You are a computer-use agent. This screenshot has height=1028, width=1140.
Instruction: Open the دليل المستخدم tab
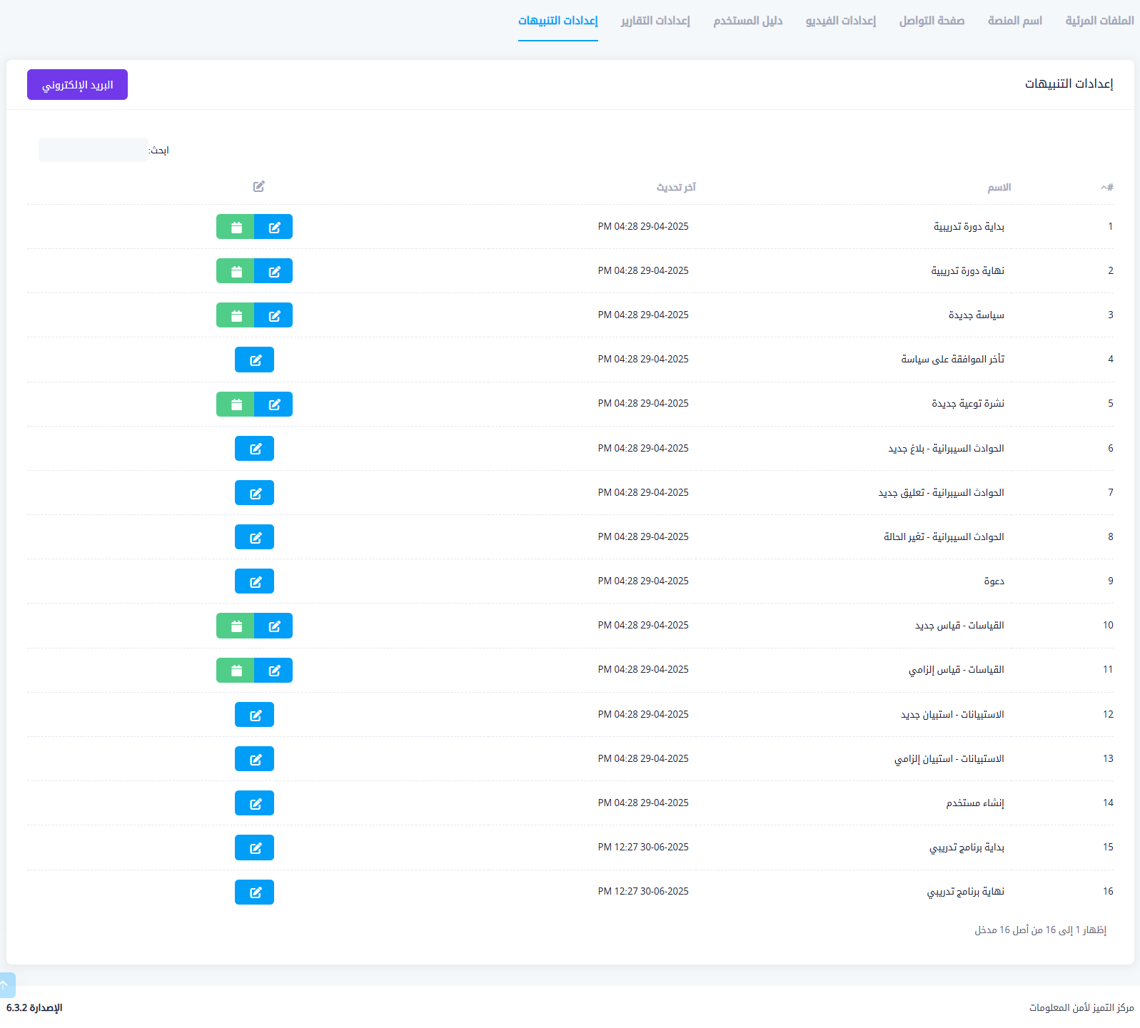(x=747, y=21)
